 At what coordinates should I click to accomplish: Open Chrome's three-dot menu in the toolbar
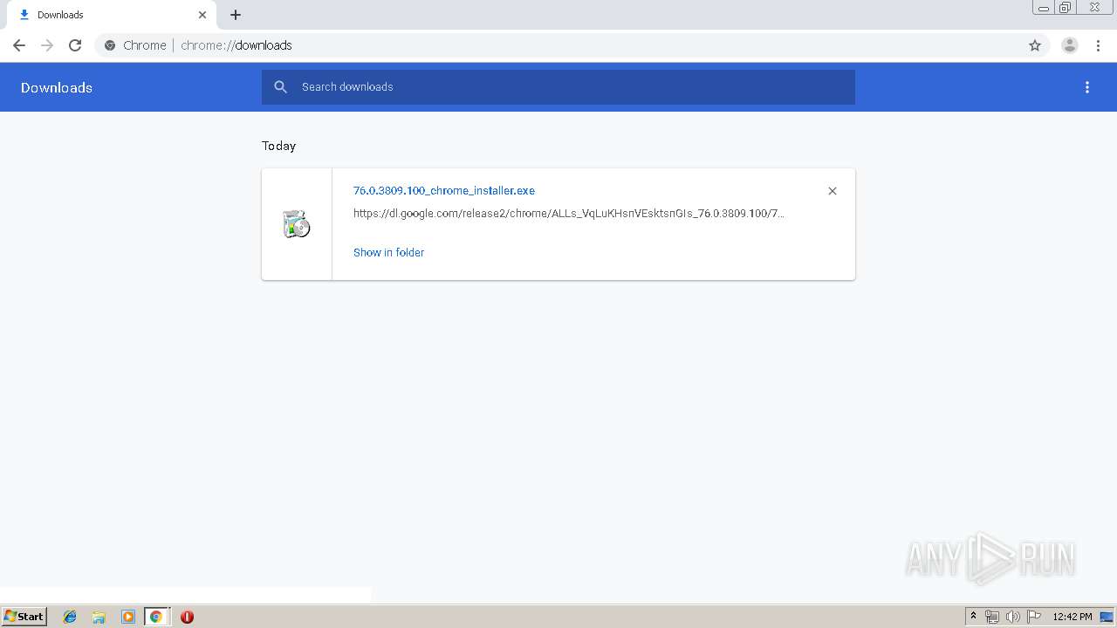1098,45
